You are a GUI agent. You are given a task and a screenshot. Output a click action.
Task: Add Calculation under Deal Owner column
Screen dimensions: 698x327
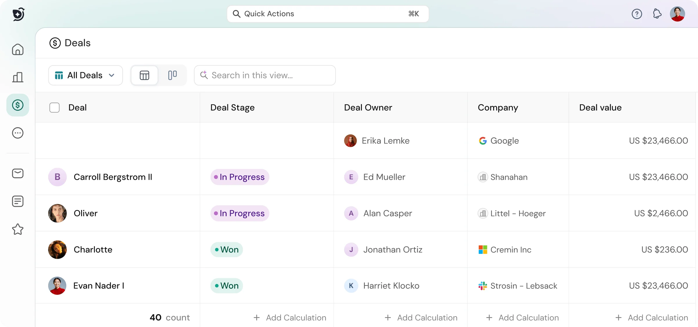click(x=421, y=318)
